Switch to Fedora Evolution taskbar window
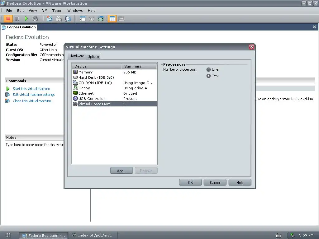This screenshot has height=239, width=319. pos(44,235)
